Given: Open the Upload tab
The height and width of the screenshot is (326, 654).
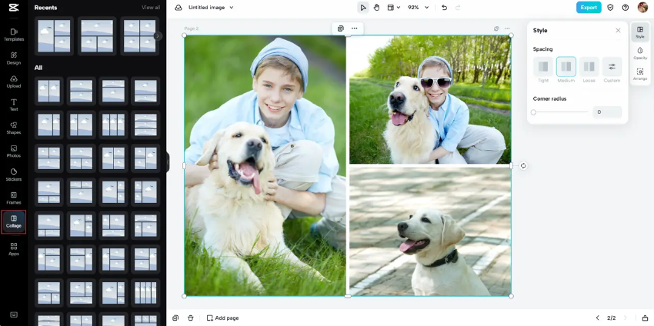Looking at the screenshot, I should pyautogui.click(x=14, y=81).
